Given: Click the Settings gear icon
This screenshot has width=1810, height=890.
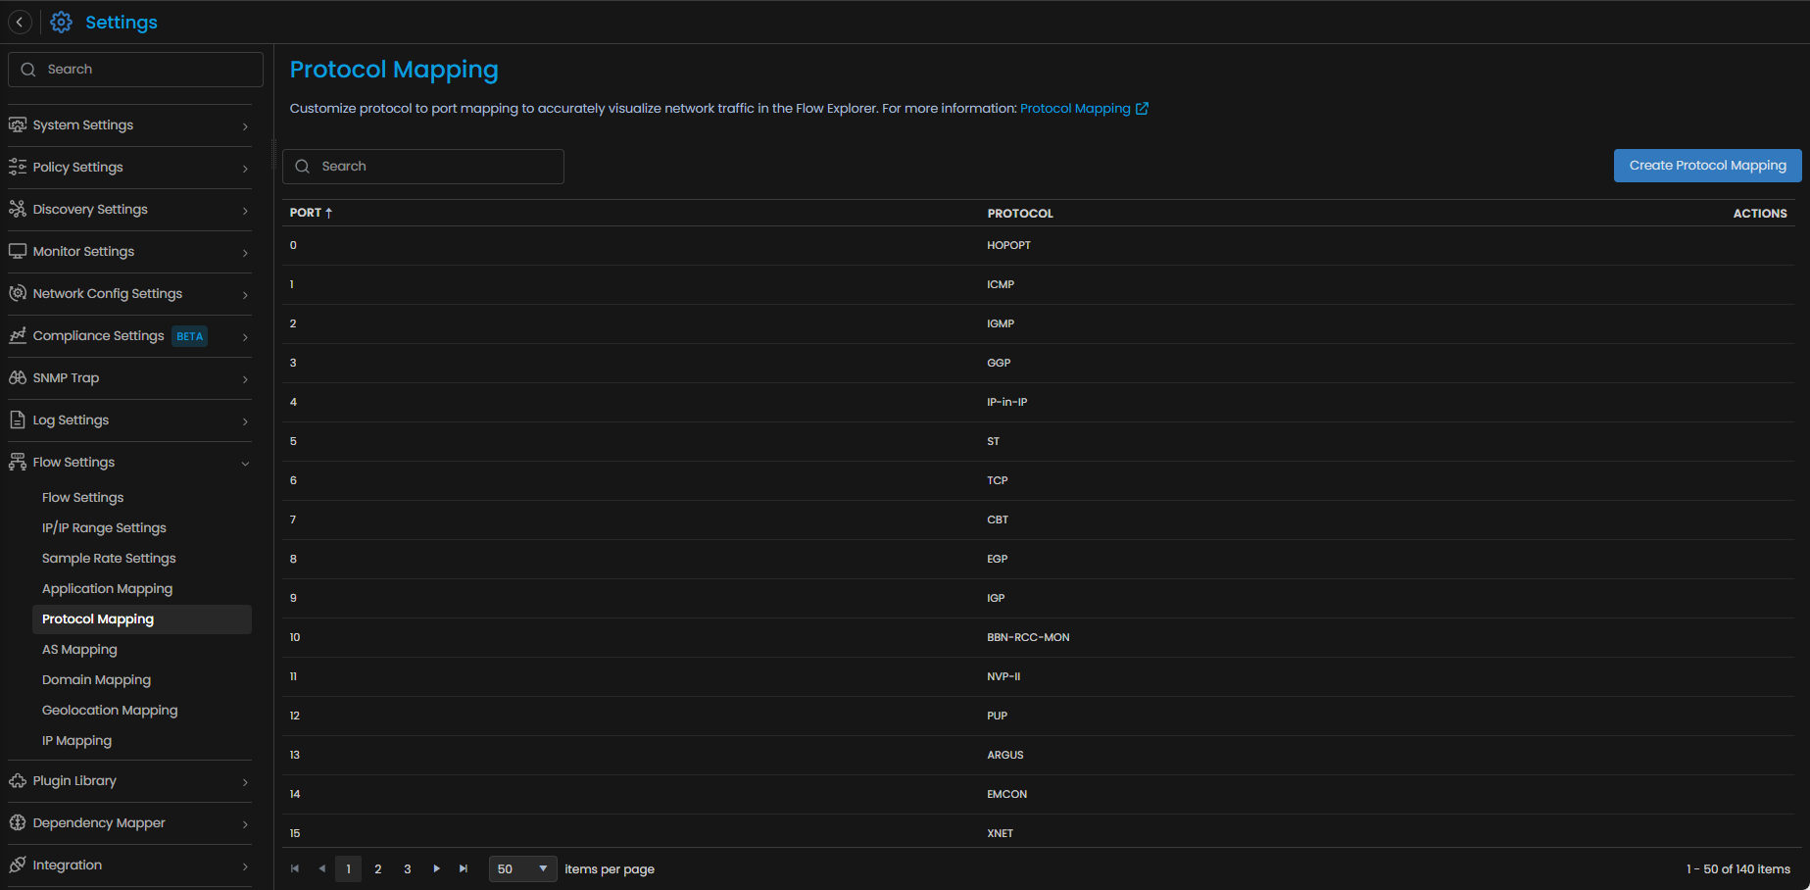Looking at the screenshot, I should click(x=61, y=22).
